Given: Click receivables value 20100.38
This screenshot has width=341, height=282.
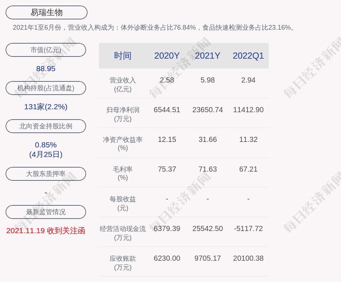Looking at the screenshot, I should point(248,258).
